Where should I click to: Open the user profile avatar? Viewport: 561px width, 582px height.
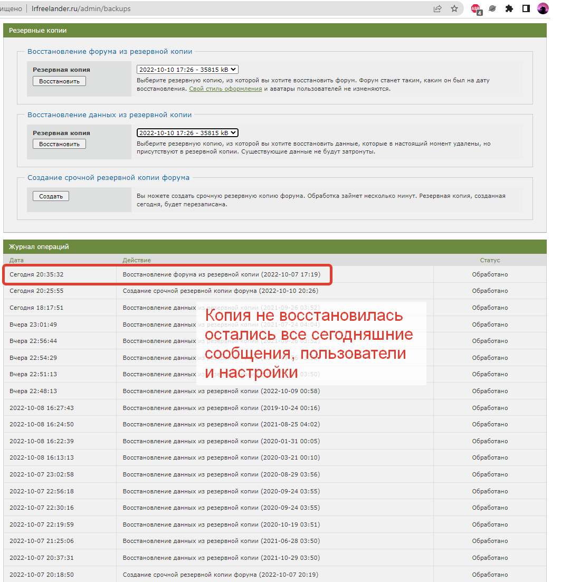tap(543, 8)
